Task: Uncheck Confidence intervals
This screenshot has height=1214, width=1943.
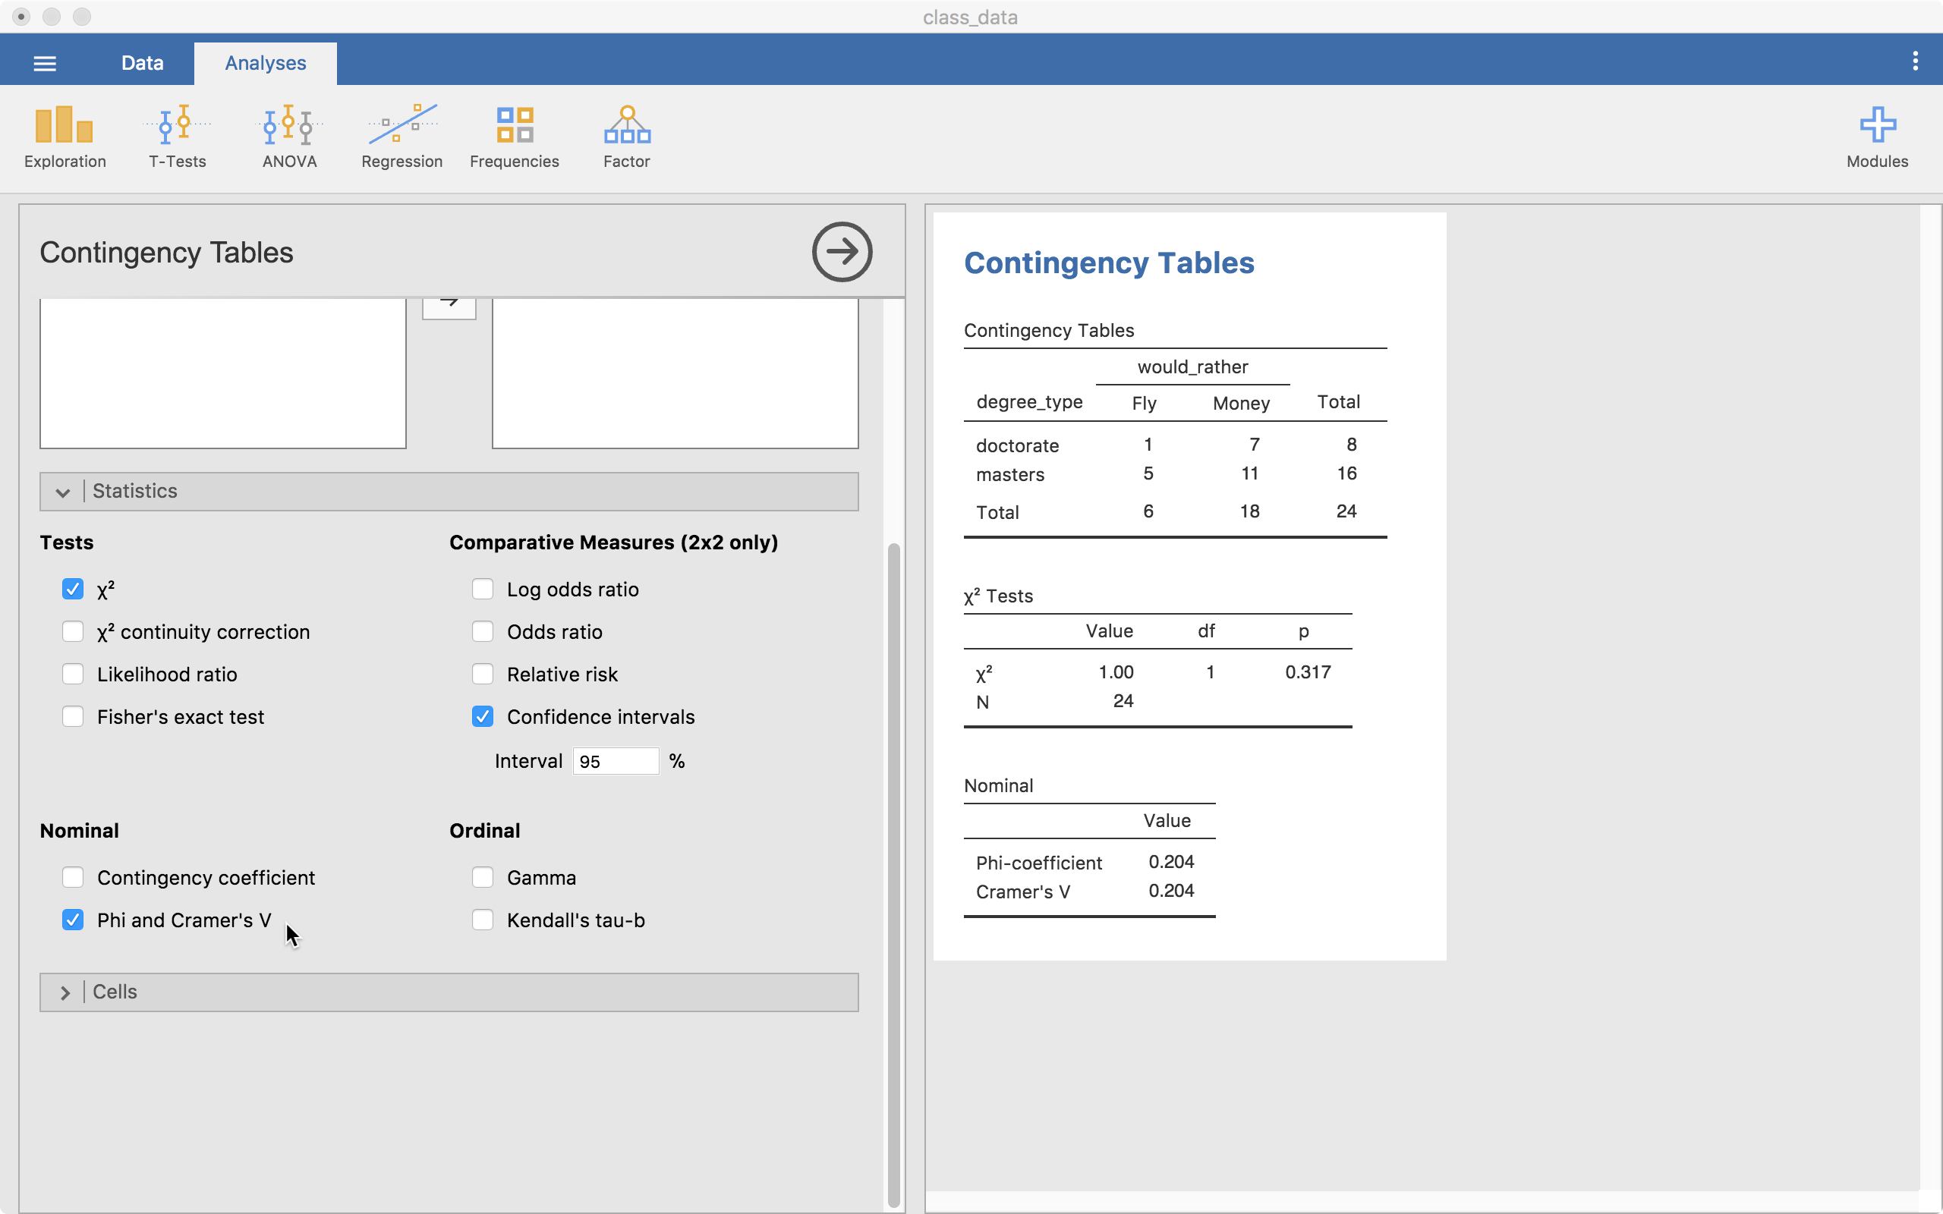Action: click(483, 717)
